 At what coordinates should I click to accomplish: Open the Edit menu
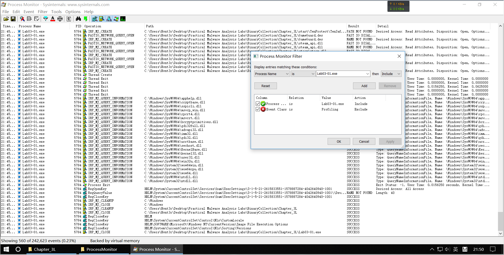[x=16, y=12]
